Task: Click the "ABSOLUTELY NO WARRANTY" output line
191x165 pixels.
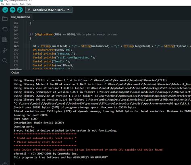Action: [61, 157]
